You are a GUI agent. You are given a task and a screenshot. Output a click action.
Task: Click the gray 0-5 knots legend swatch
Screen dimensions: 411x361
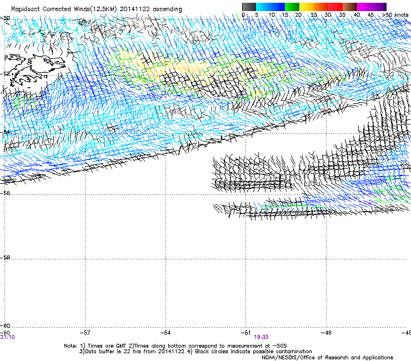coord(249,7)
